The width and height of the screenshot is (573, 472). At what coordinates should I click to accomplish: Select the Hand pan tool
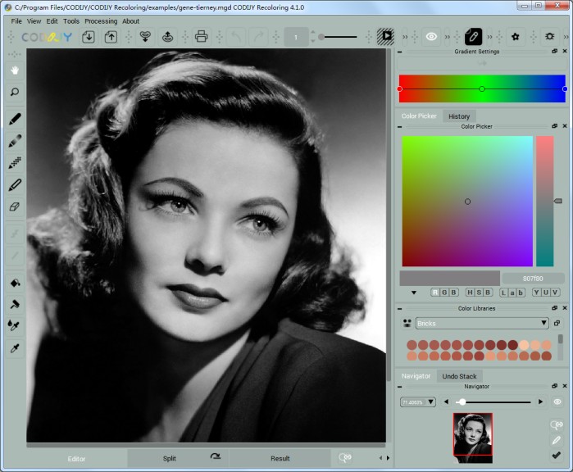[x=15, y=70]
